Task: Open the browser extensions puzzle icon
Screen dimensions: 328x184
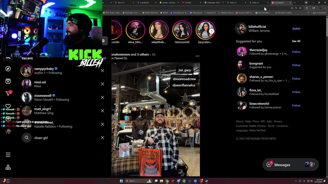Action: point(307,8)
